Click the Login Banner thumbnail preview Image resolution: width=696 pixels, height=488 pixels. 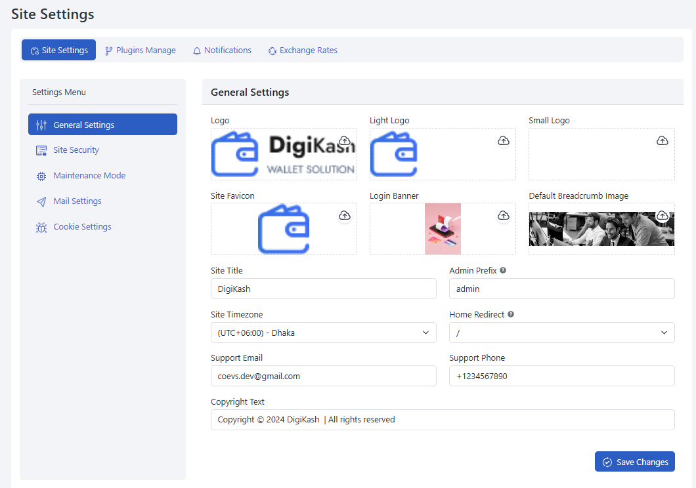point(443,229)
